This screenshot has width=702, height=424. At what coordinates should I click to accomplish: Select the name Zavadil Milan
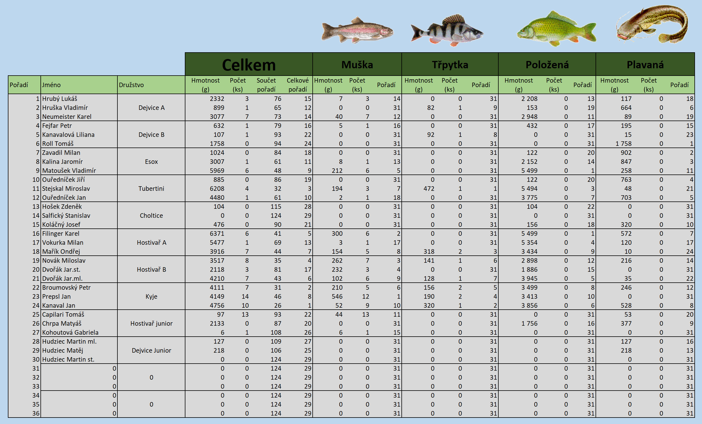61,153
